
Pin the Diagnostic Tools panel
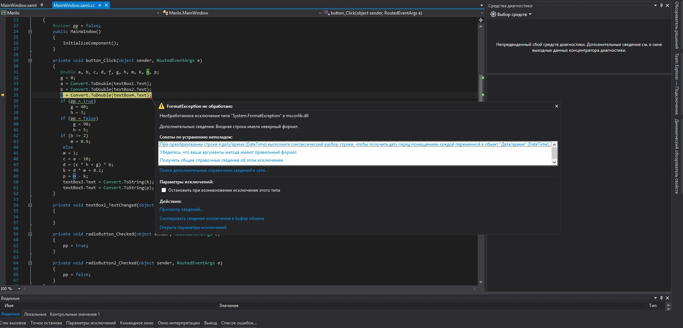(x=661, y=5)
